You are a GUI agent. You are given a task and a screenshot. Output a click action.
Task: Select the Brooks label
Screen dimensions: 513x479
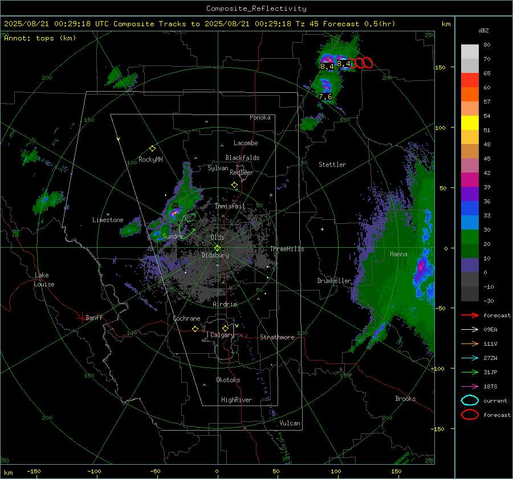click(405, 399)
